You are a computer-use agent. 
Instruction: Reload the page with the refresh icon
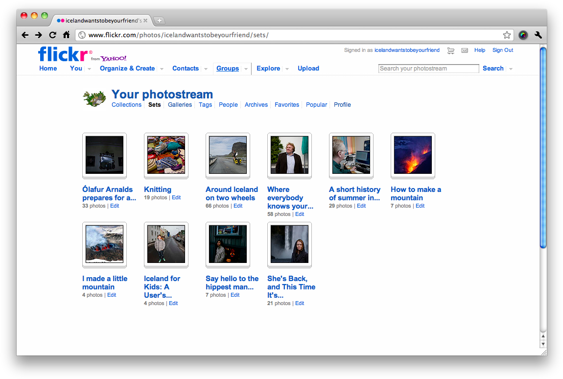(52, 35)
